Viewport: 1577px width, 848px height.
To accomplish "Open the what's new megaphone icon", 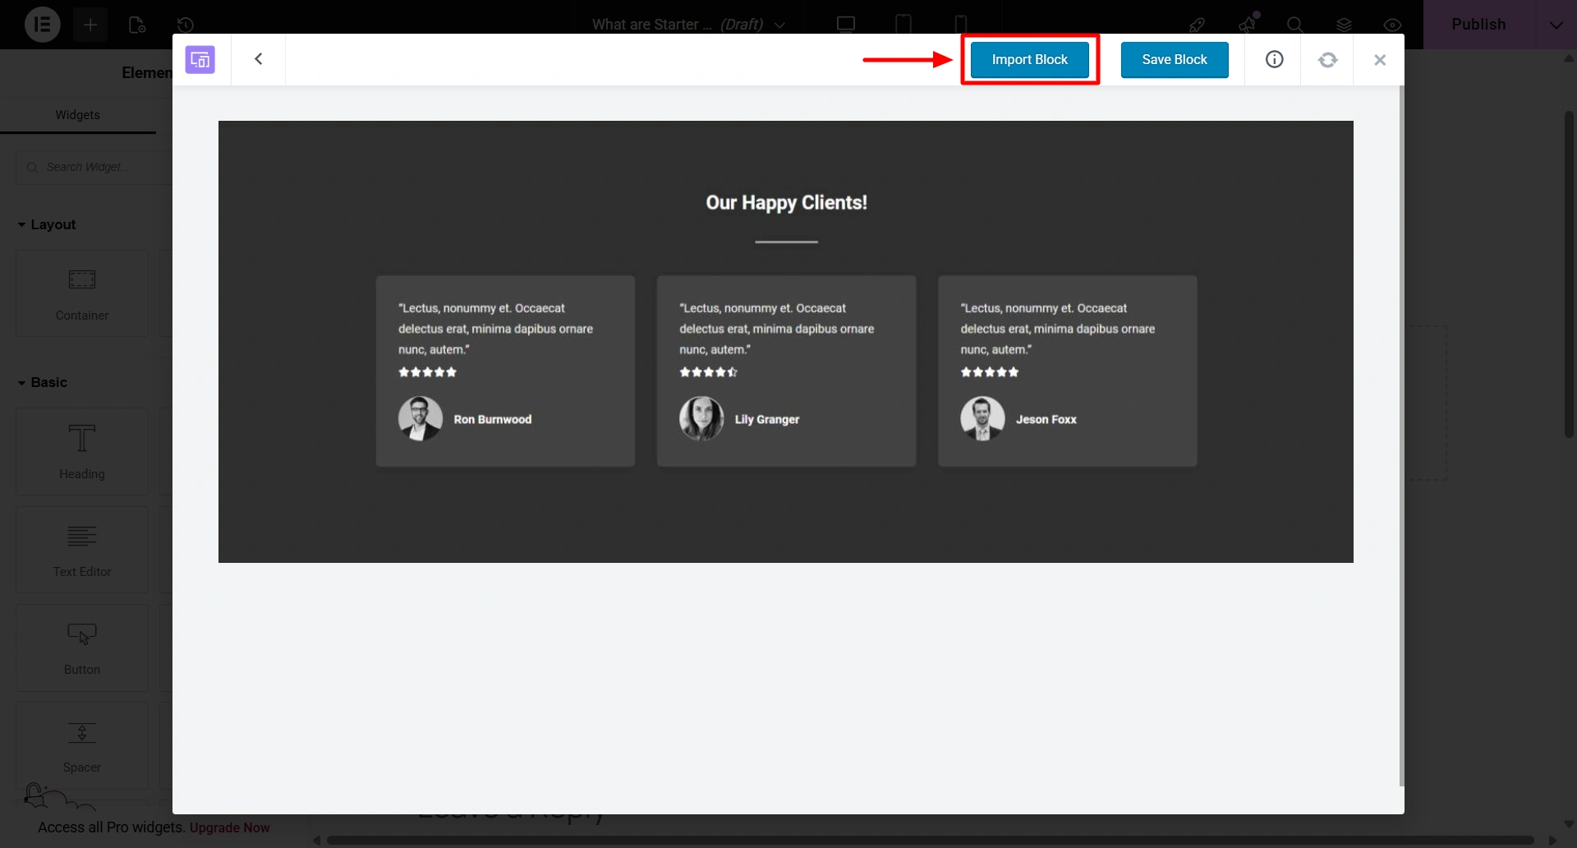I will point(1248,24).
